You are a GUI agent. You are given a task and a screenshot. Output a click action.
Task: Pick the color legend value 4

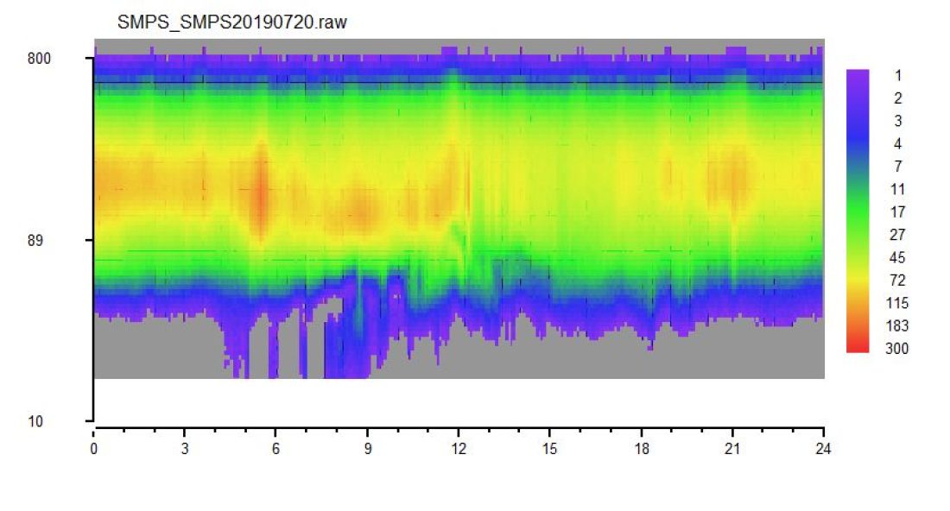pyautogui.click(x=898, y=143)
